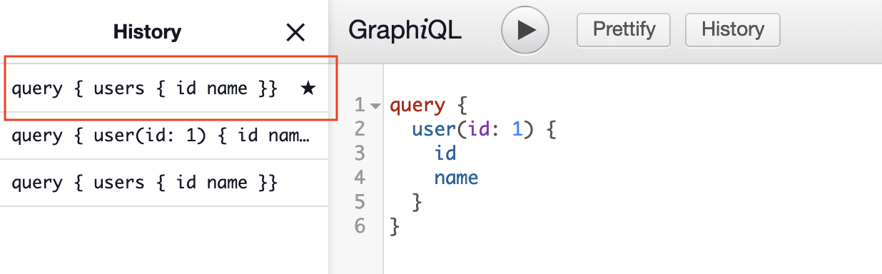Click the History panel heading
882x274 pixels.
click(x=147, y=32)
